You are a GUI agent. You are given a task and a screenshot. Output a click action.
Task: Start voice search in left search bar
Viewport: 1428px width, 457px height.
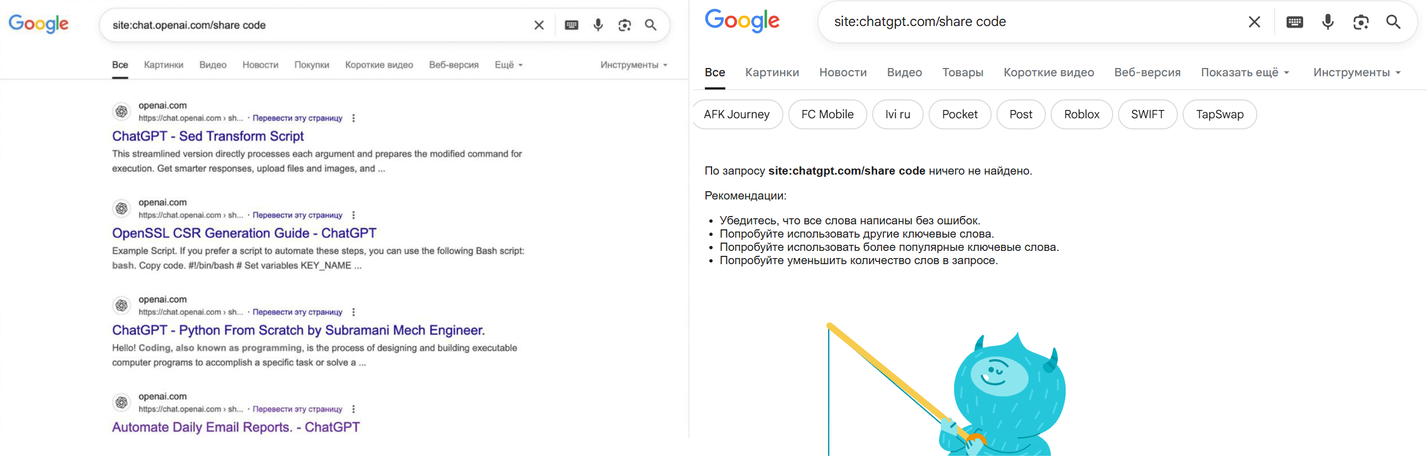coord(598,25)
